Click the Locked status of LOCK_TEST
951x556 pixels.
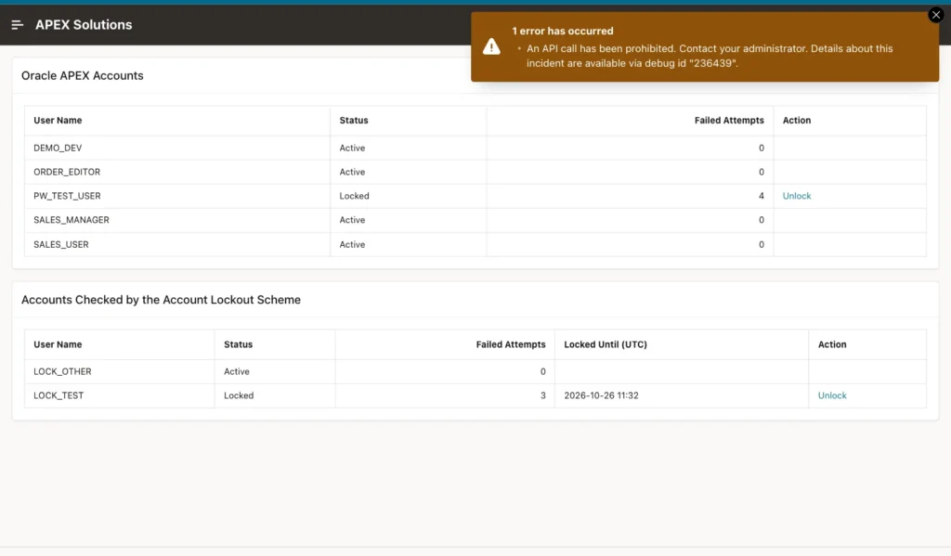click(239, 395)
